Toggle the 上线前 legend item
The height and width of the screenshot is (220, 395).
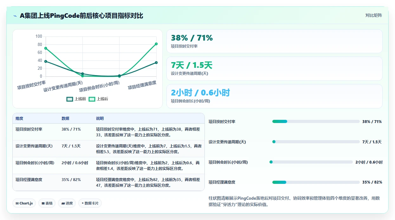click(76, 99)
